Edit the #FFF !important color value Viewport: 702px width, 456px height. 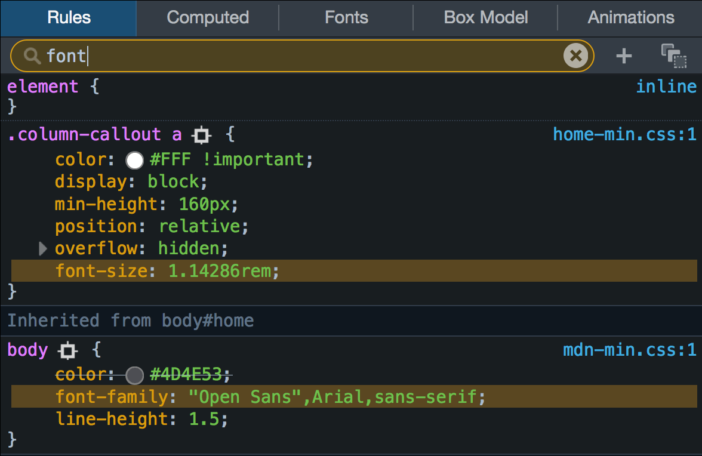point(227,159)
